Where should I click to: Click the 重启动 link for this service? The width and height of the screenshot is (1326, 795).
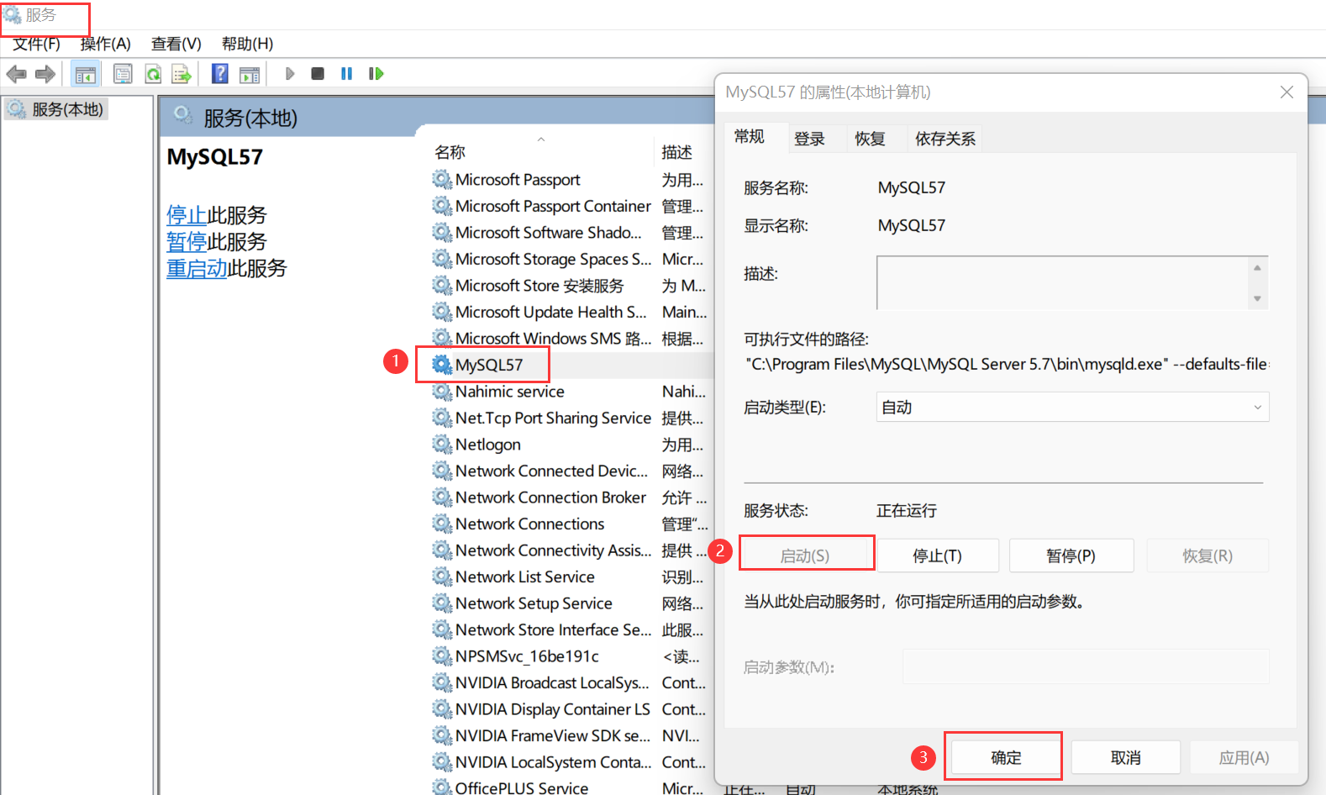(197, 269)
